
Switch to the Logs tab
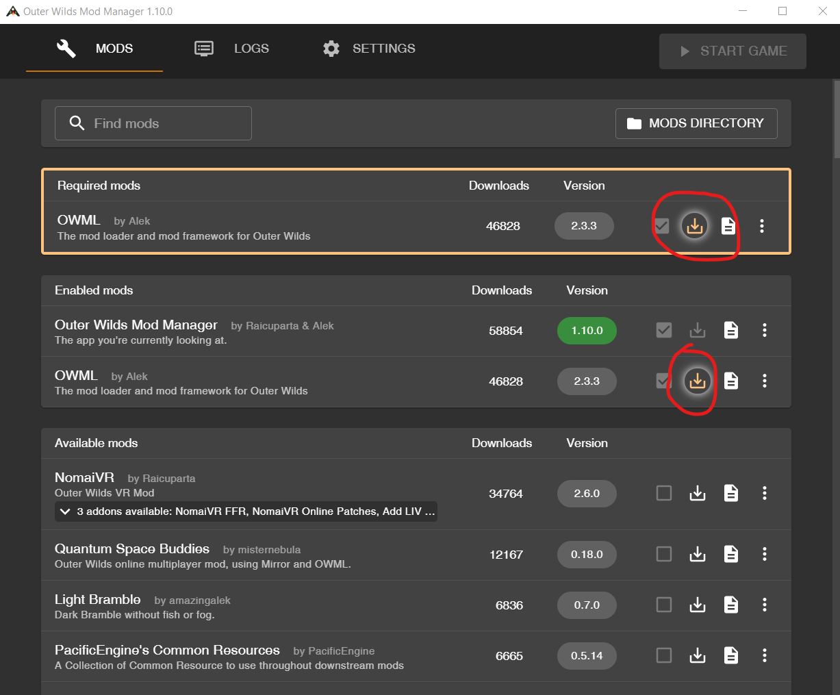coord(231,49)
